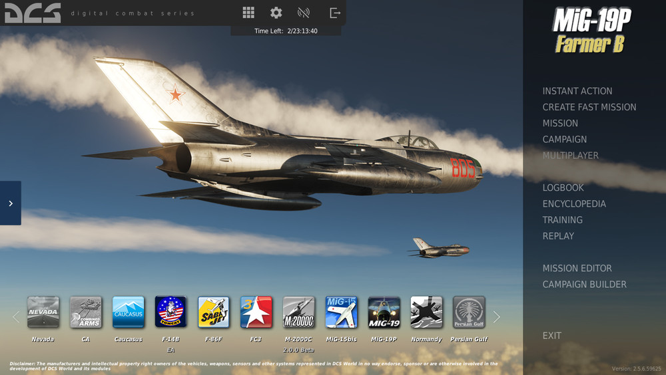Select the F-86F Sabre Jet module icon
666x375 pixels.
coord(214,312)
